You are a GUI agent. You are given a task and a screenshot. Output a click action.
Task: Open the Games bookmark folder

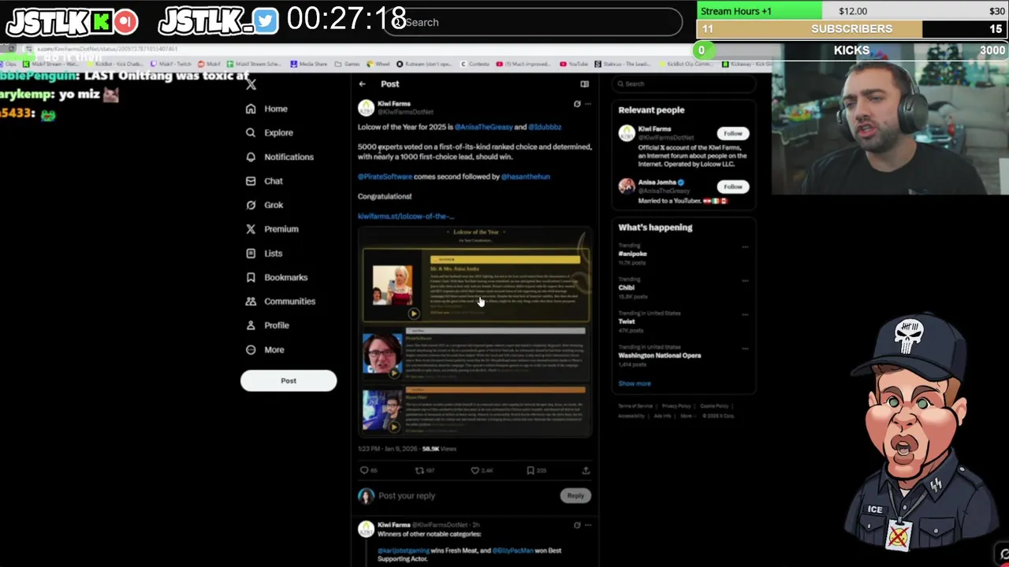(x=347, y=64)
